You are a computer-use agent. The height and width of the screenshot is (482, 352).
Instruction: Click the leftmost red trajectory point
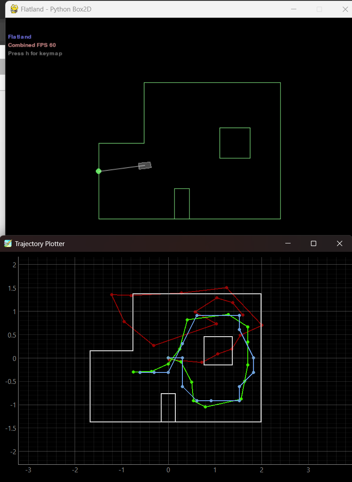coord(112,295)
